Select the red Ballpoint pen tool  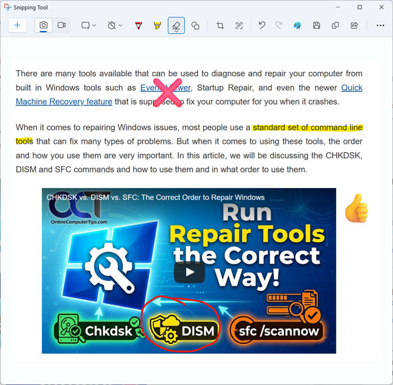(x=138, y=25)
